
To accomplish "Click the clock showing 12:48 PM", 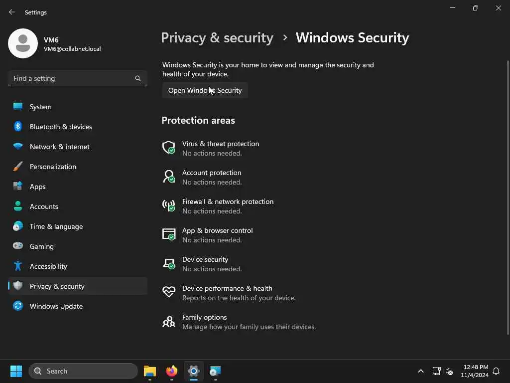I will click(476, 367).
